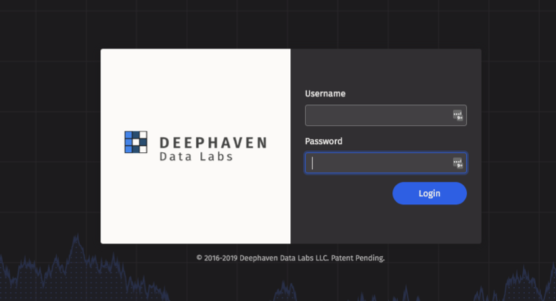Click the DEEPHAVEN brand name text
This screenshot has height=301, width=556.
point(213,143)
